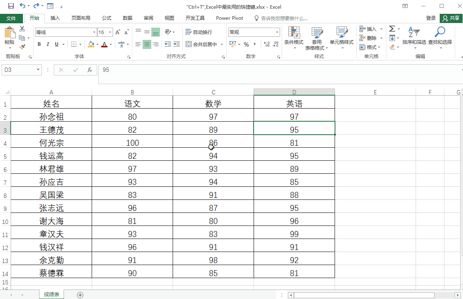Paste using the 粘贴 clipboard icon
The image size is (463, 299).
click(x=9, y=33)
